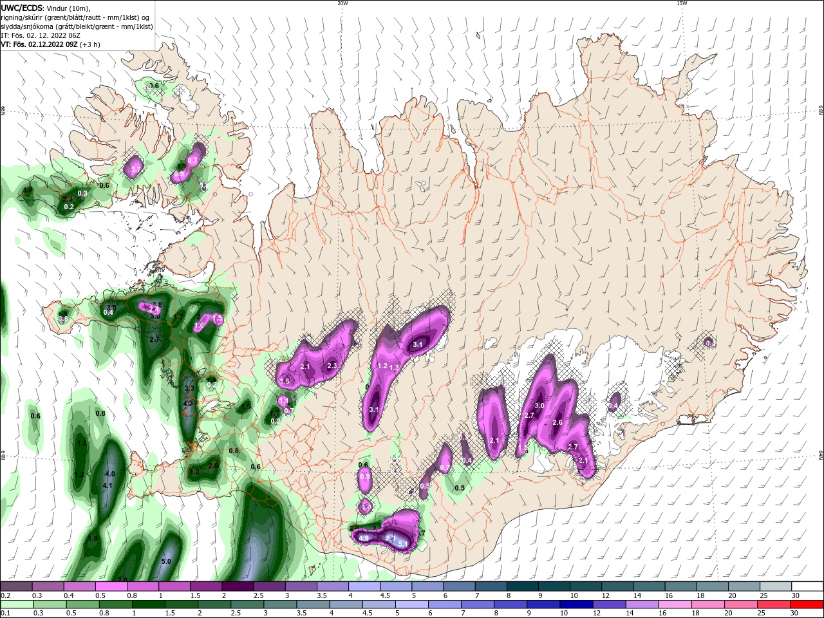Click the dark teal 8 swatch in upper legend row
The image size is (824, 618).
pos(523,586)
